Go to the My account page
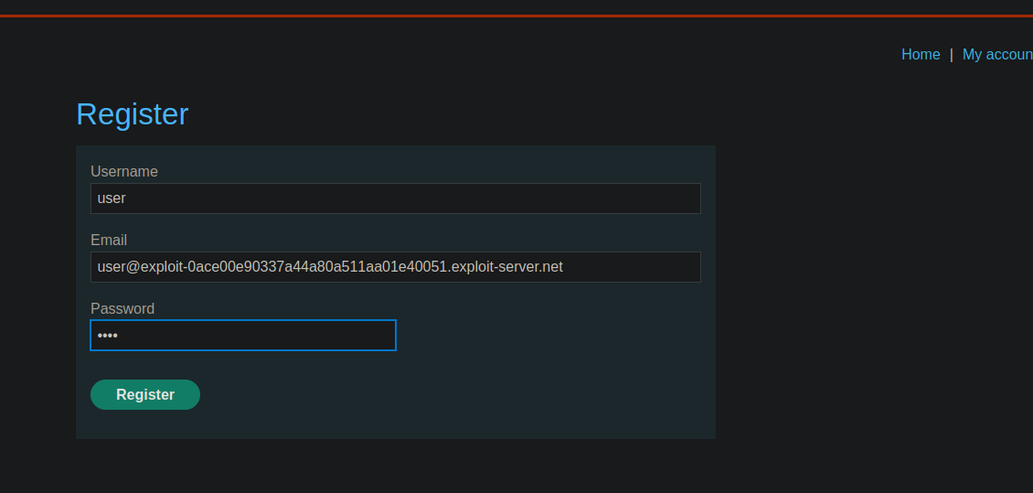Image resolution: width=1033 pixels, height=493 pixels. tap(996, 55)
